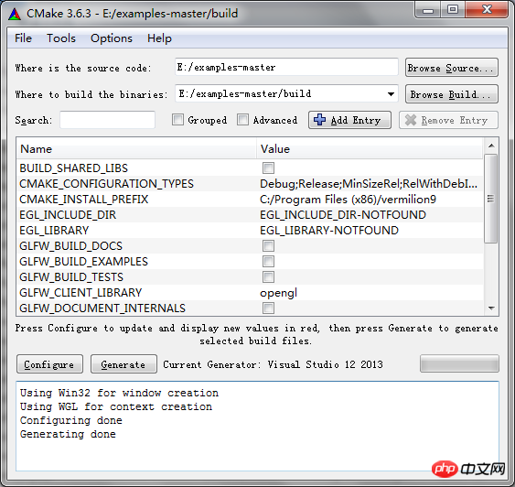Minimize the CMake window
Image resolution: width=515 pixels, height=487 pixels.
pos(427,10)
